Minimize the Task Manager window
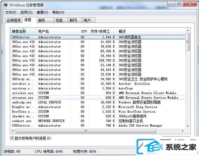 click(x=172, y=4)
